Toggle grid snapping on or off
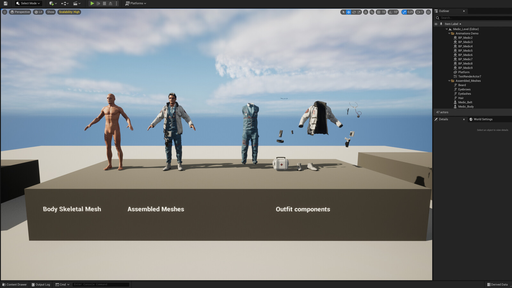 tap(379, 12)
